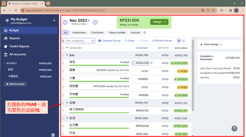Image resolution: width=246 pixels, height=137 pixels.
Task: Switch to expanded row view icon
Action: (x=179, y=41)
